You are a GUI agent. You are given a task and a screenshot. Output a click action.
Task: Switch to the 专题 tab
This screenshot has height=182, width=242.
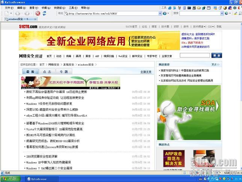click(64, 72)
